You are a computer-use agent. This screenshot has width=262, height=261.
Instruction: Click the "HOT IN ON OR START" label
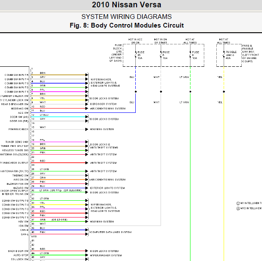160,41
